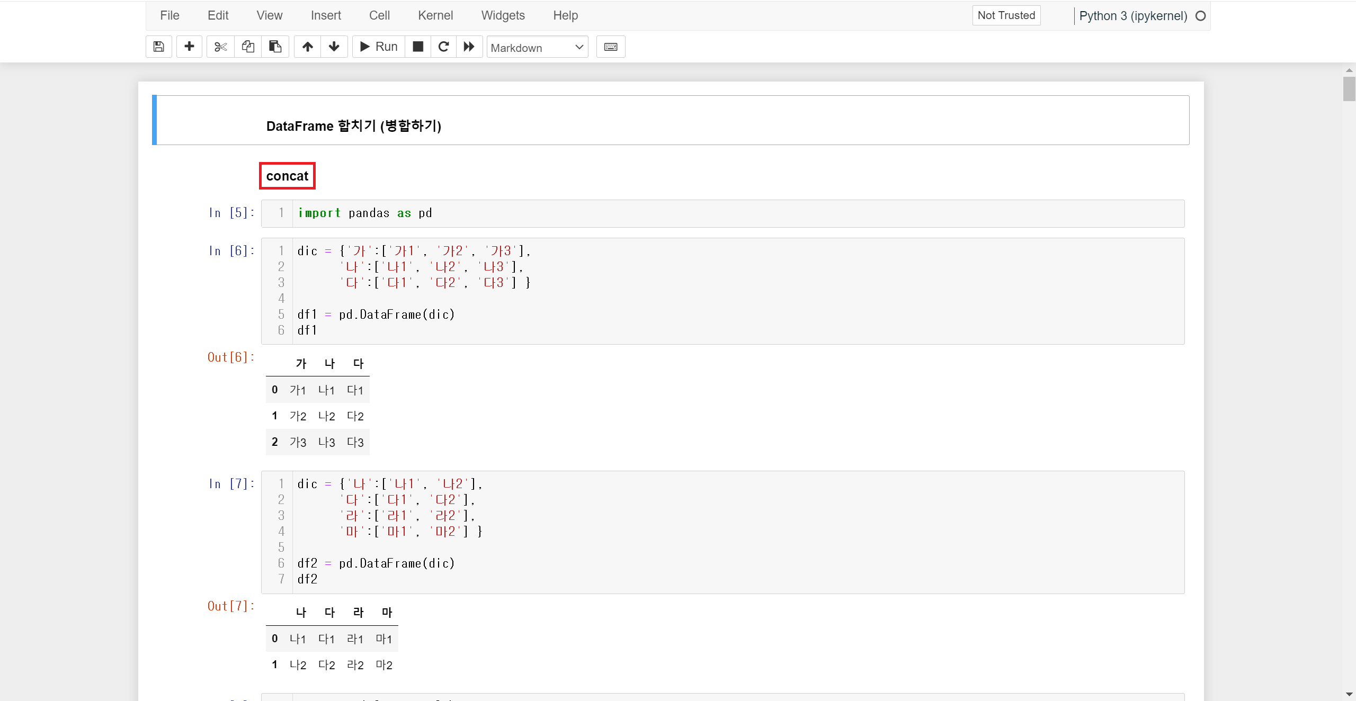Click the scrollbar down arrow
The width and height of the screenshot is (1356, 701).
pos(1349,694)
